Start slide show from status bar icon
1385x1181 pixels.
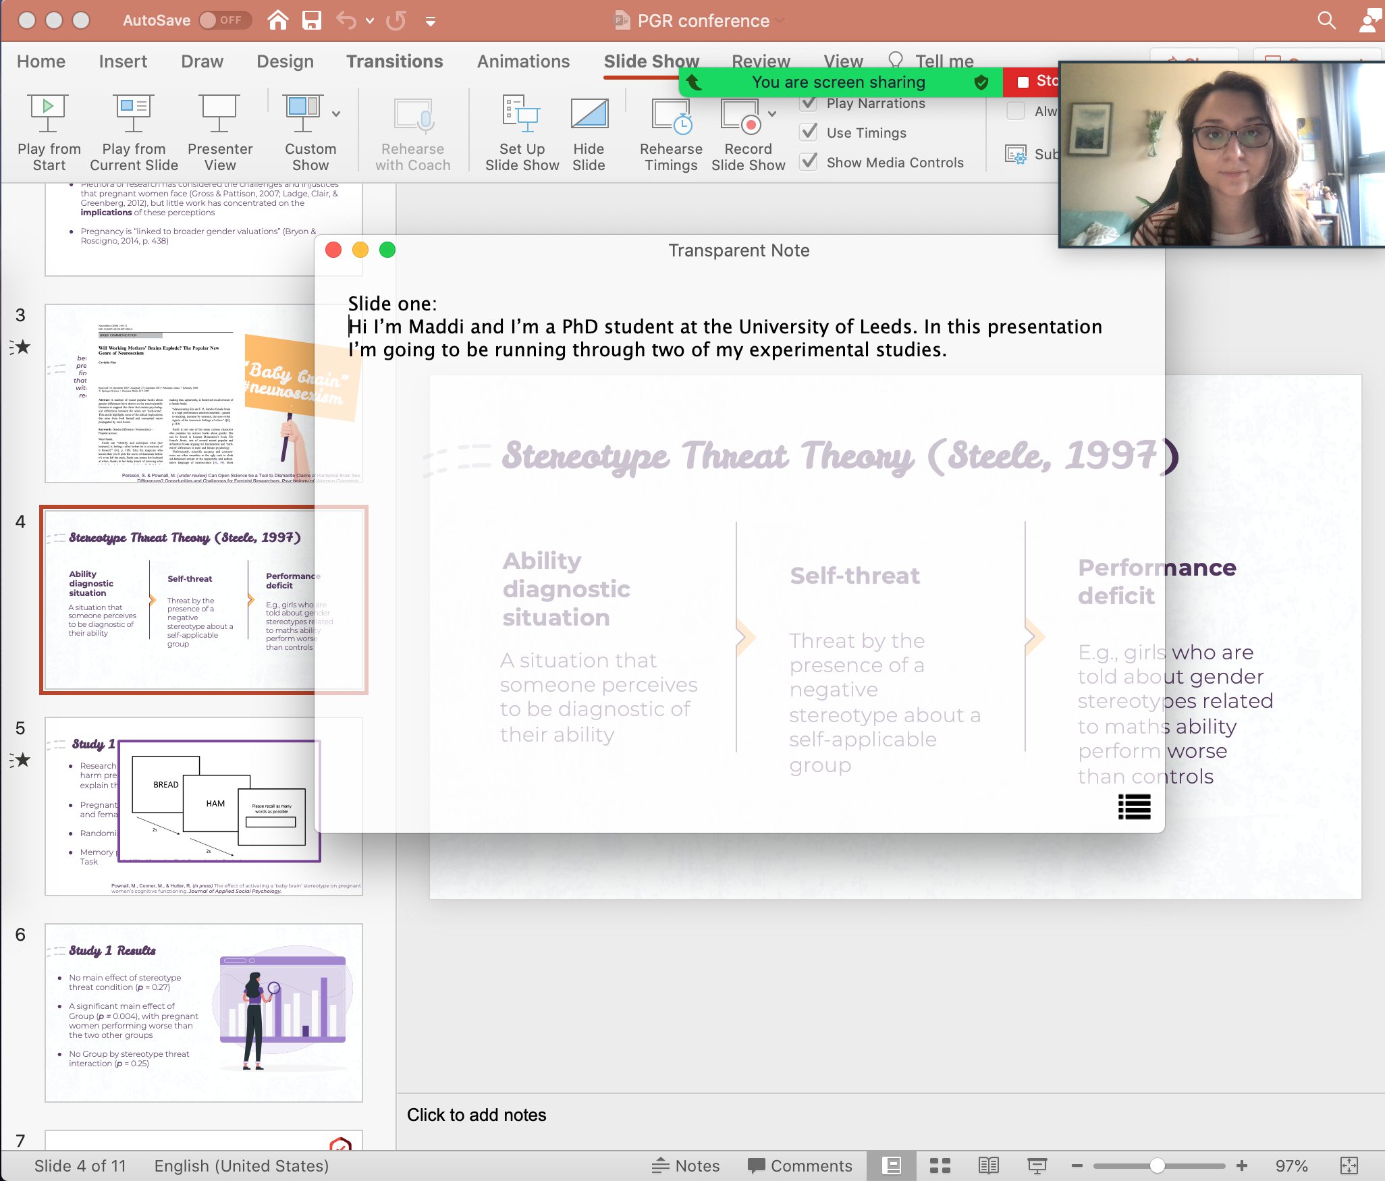1037,1165
